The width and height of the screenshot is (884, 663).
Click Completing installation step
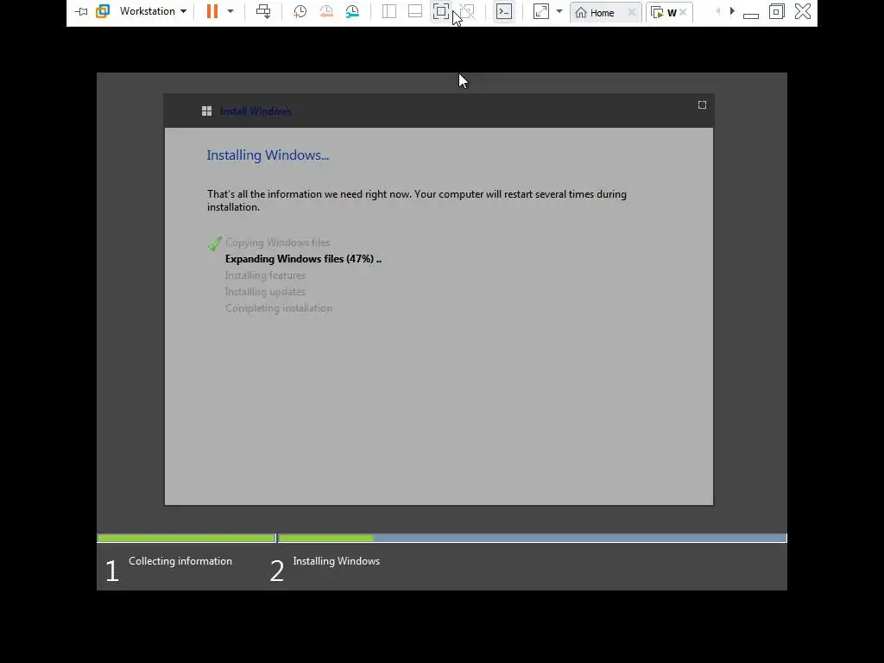[279, 308]
